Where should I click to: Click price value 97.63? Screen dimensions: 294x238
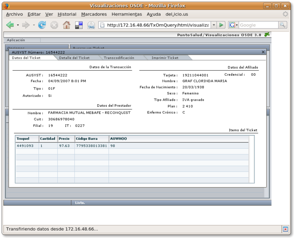[64, 146]
